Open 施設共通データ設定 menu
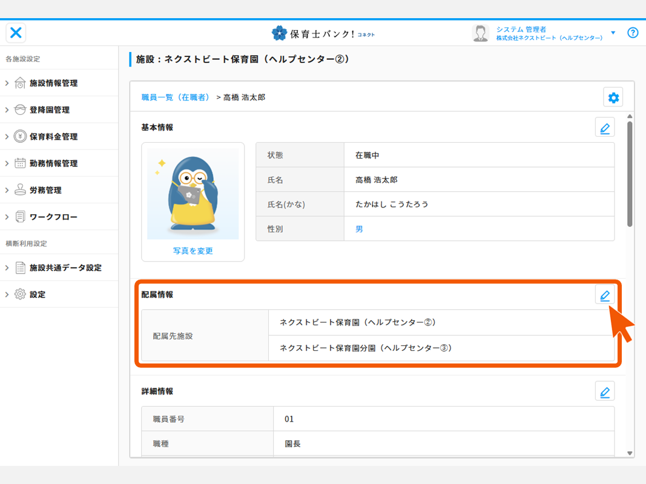Image resolution: width=646 pixels, height=484 pixels. pyautogui.click(x=65, y=267)
